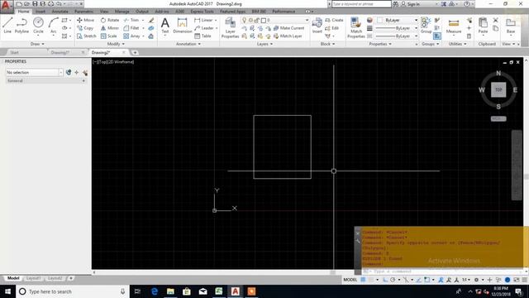
Task: Expand the Draw panel
Action: tap(37, 44)
